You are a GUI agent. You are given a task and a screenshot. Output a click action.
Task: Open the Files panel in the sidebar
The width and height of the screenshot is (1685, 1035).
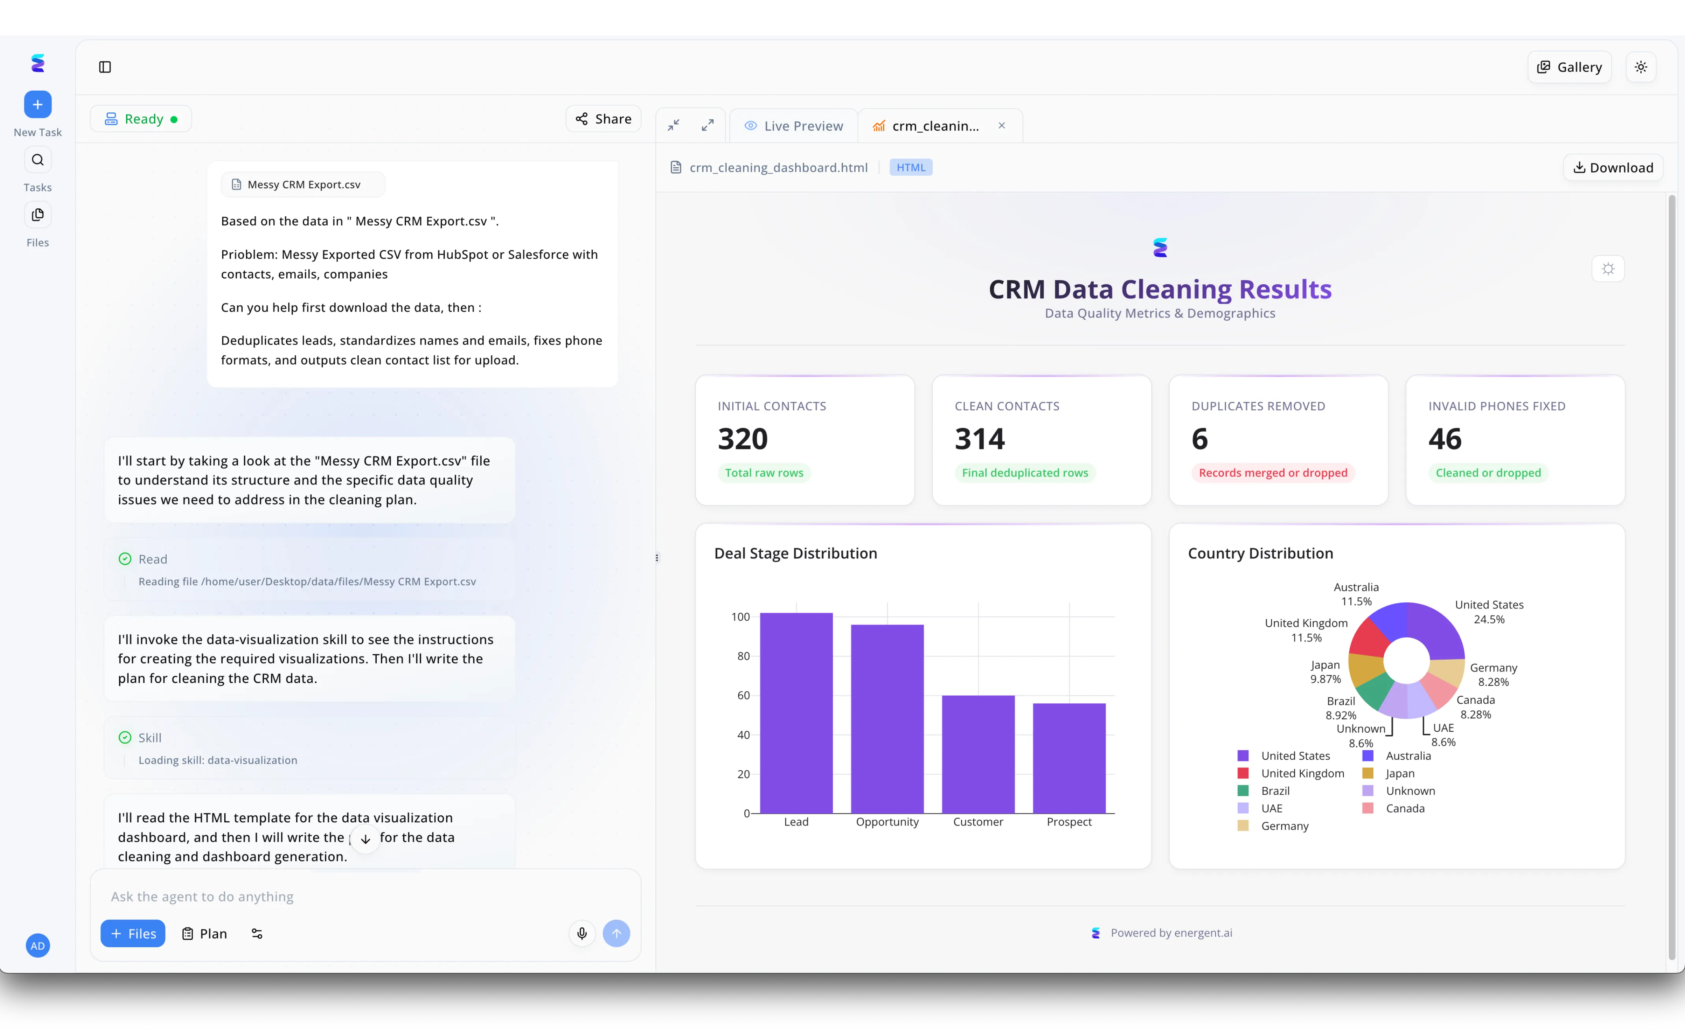click(x=38, y=213)
